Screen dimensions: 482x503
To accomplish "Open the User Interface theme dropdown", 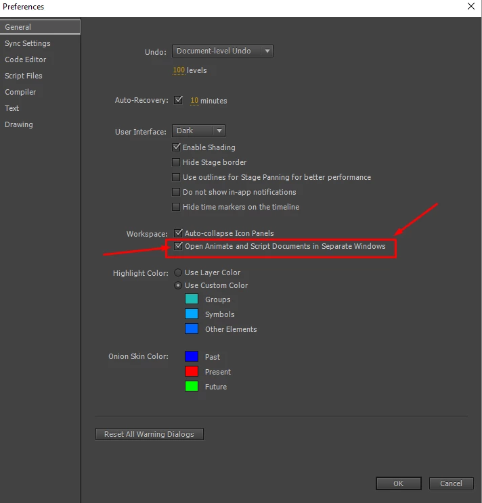I will point(198,131).
